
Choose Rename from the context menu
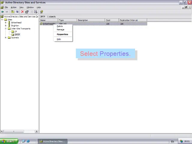coord(60,30)
